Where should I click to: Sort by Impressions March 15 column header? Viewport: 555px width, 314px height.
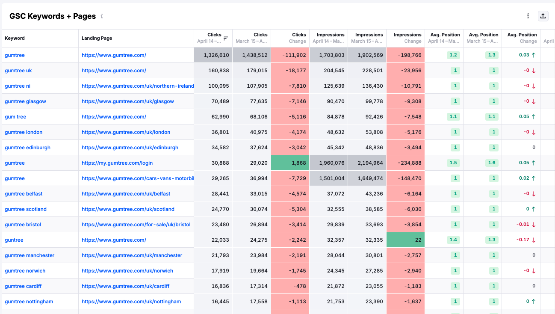coord(367,38)
